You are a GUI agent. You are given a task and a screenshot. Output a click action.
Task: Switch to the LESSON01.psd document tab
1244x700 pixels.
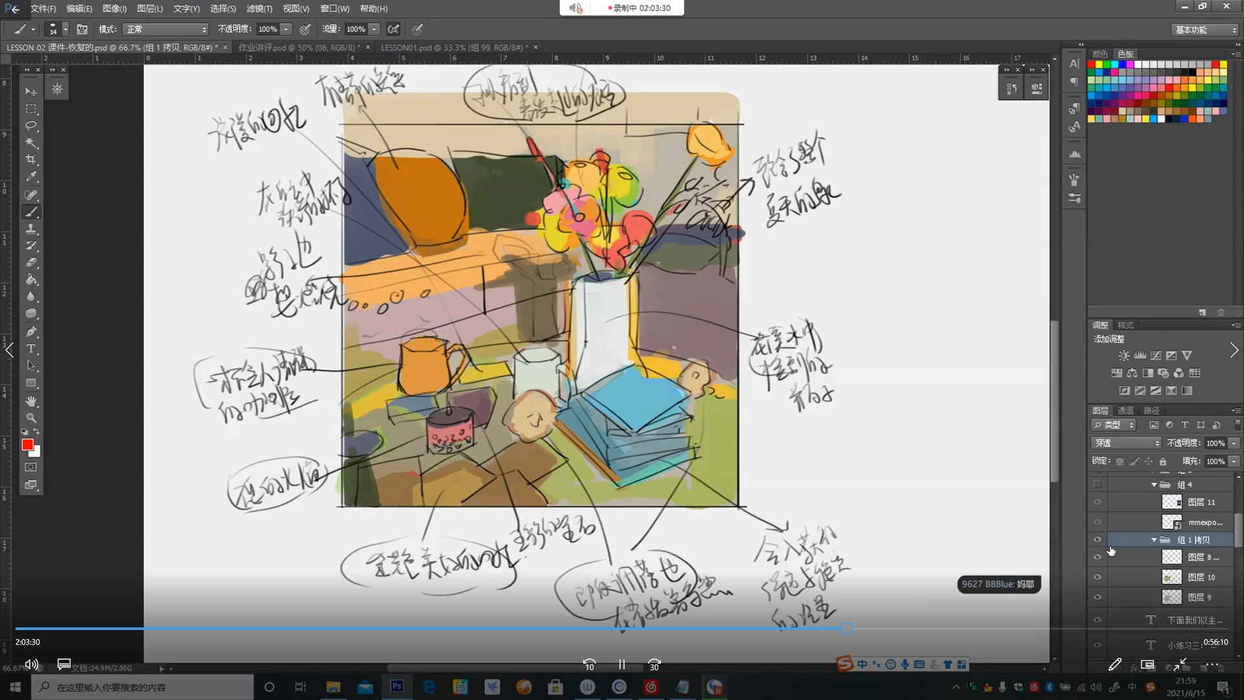[452, 47]
